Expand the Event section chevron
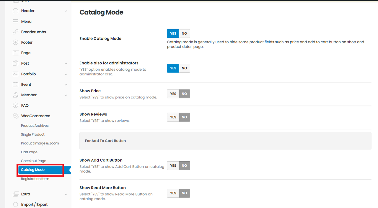This screenshot has width=378, height=208. coord(66,84)
